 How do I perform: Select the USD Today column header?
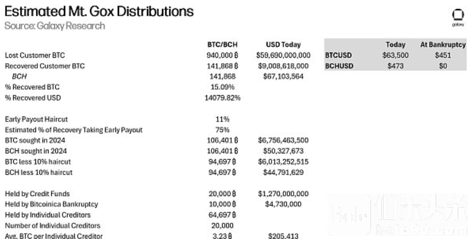pyautogui.click(x=283, y=45)
